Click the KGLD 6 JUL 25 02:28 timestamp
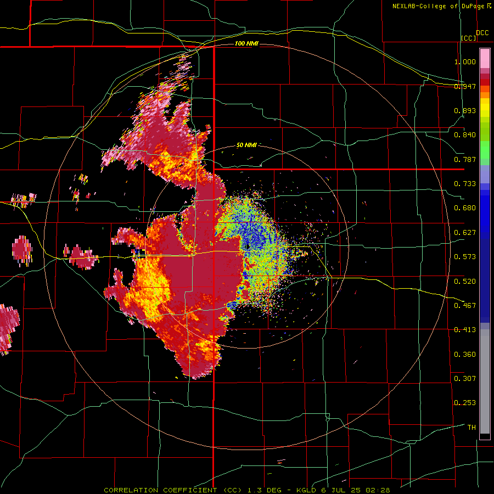This screenshot has height=494, width=494. (343, 490)
